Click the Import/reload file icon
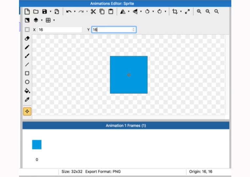 [57, 11]
